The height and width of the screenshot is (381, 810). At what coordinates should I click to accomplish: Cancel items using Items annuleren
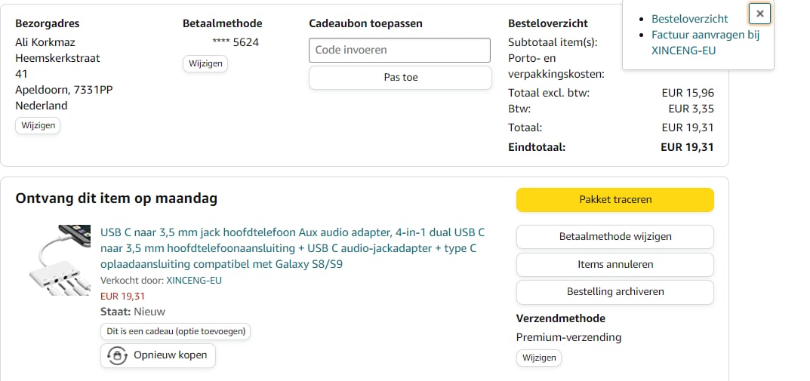point(615,264)
